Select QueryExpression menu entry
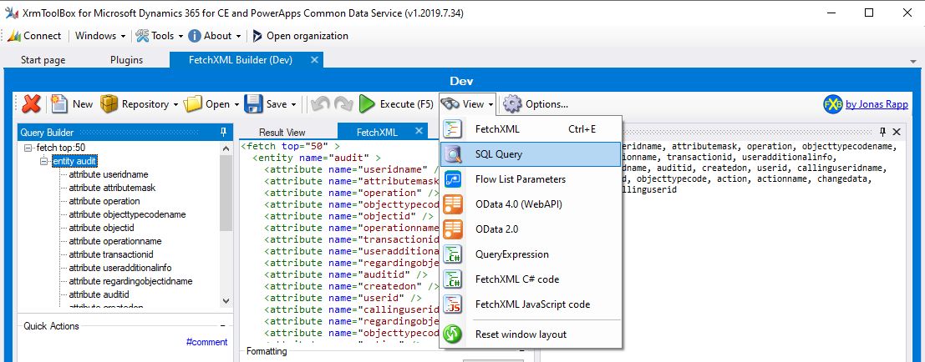This screenshot has height=362, width=925. coord(531,254)
